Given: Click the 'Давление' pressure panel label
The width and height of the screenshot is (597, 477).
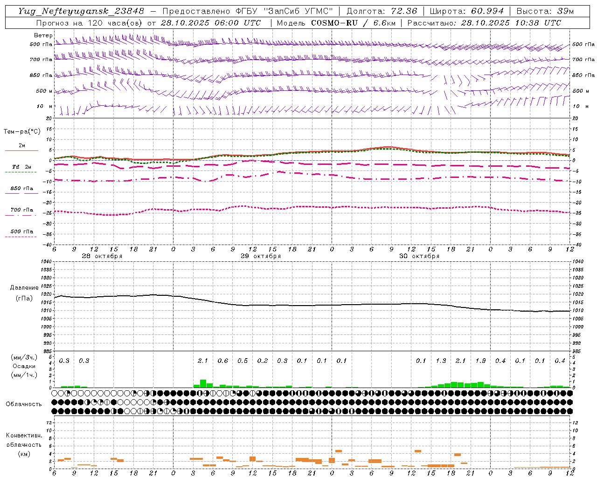Looking at the screenshot, I should click(24, 288).
